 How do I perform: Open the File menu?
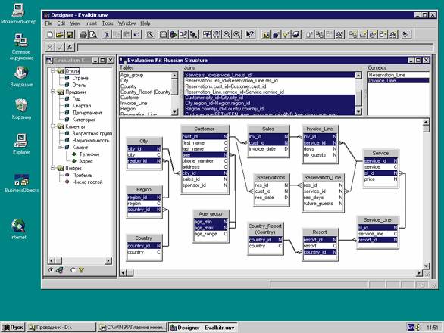point(48,23)
